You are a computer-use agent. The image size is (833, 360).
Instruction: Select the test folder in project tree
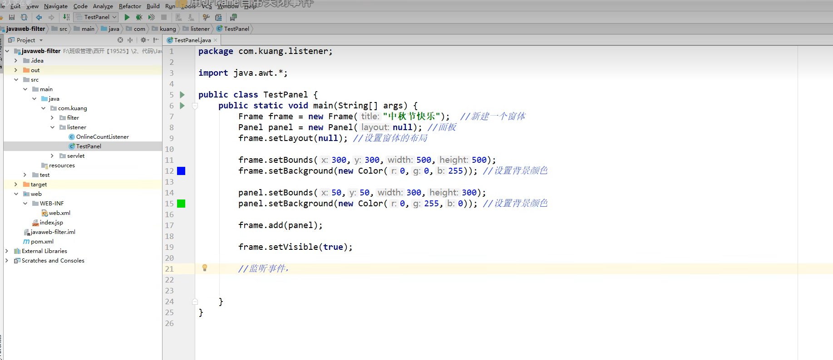[x=41, y=175]
